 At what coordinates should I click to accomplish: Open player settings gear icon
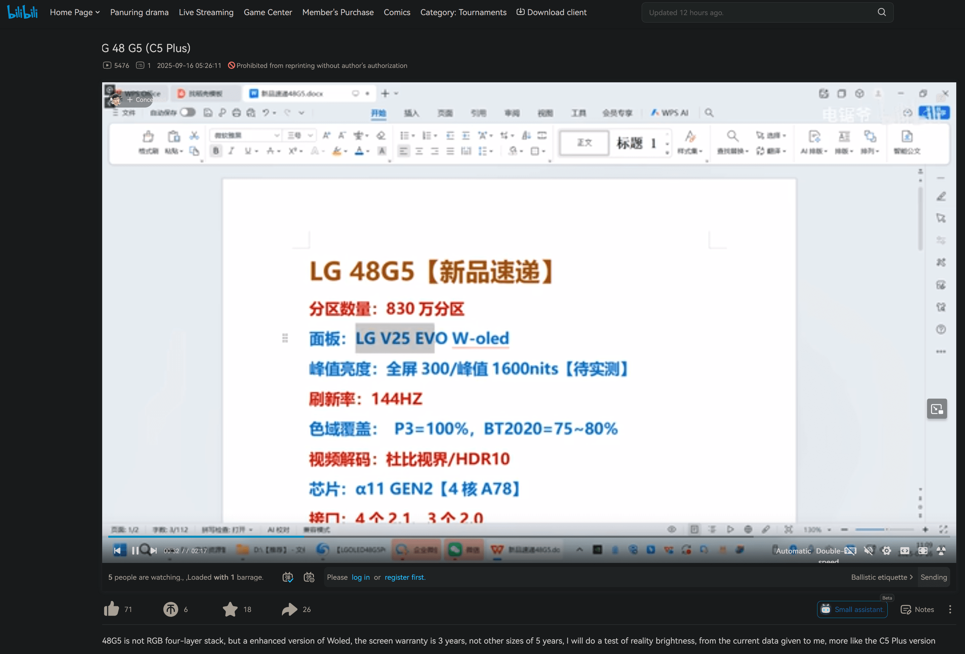(x=887, y=550)
